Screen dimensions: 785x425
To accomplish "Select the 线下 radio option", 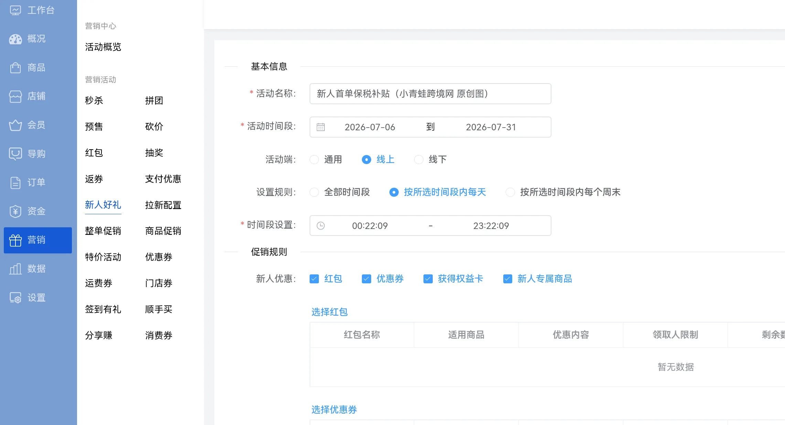I will [x=419, y=160].
